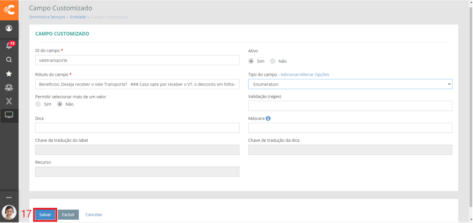Open notifications bell with 13 badge
The image size is (473, 223).
click(x=9, y=45)
